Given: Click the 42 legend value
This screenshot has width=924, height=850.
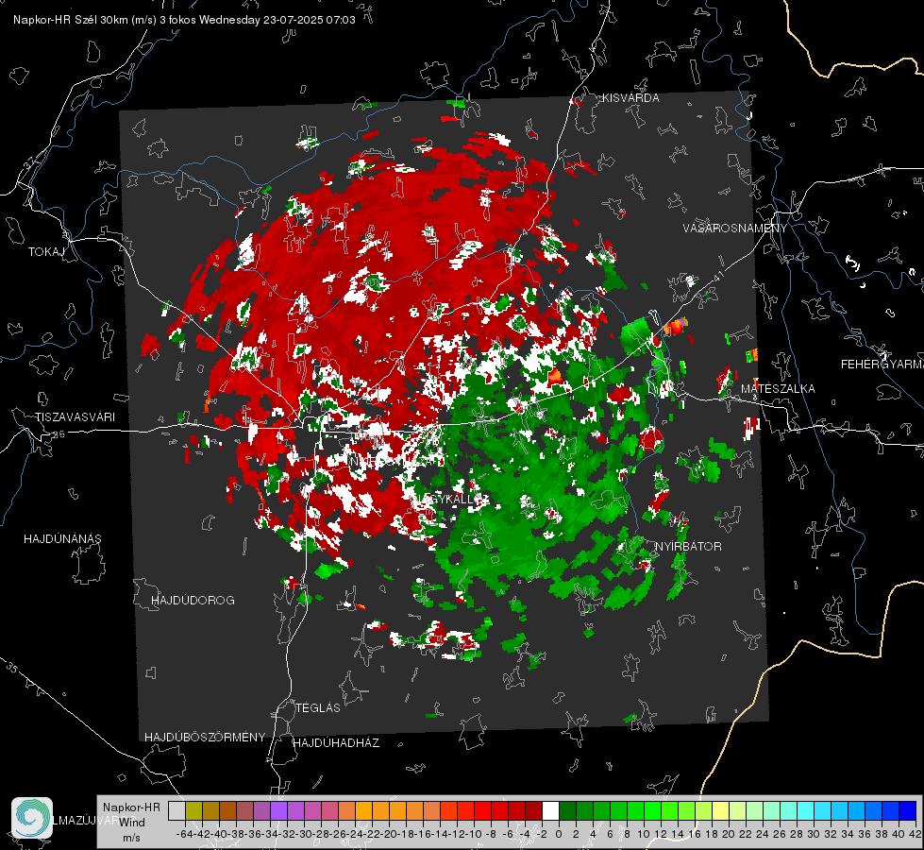Looking at the screenshot, I should [916, 834].
